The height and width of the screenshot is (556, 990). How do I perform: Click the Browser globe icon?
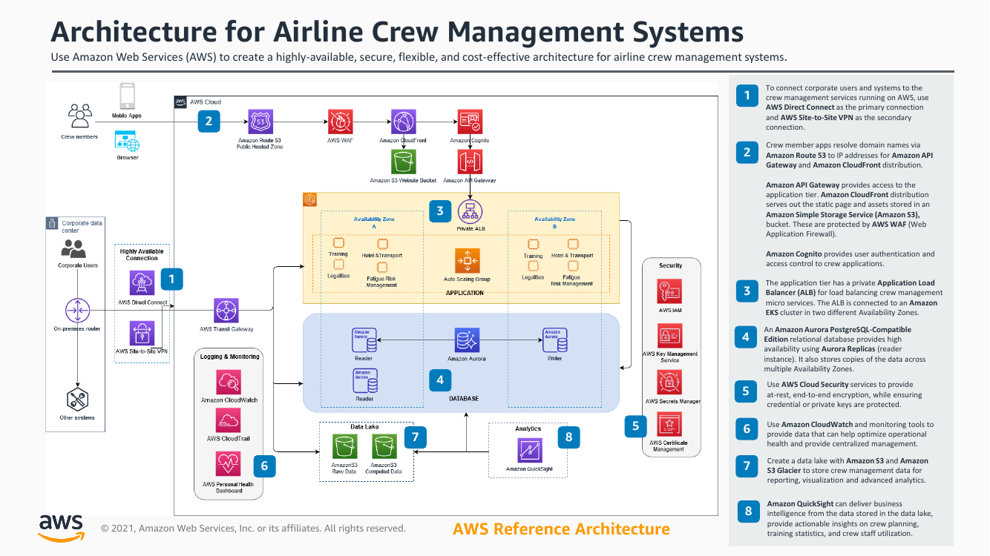128,141
